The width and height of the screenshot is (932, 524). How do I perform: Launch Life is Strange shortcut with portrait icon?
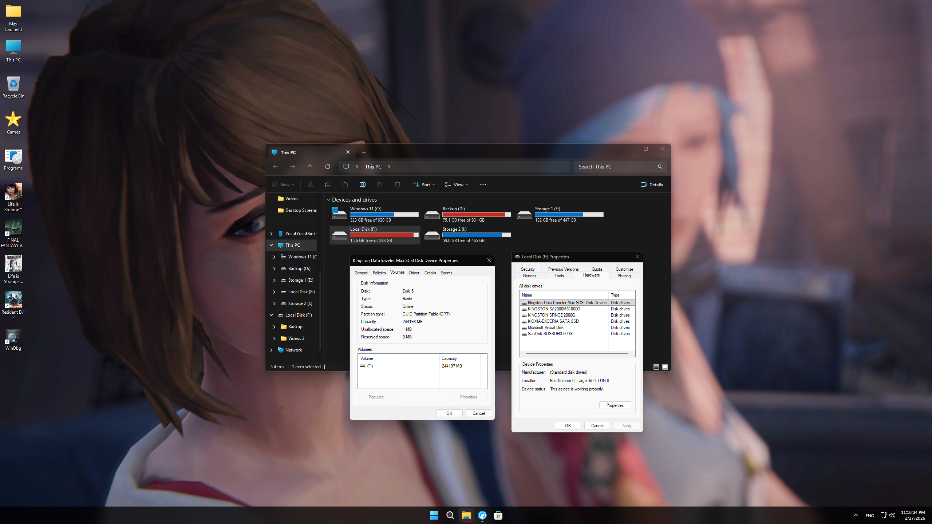pos(13,197)
